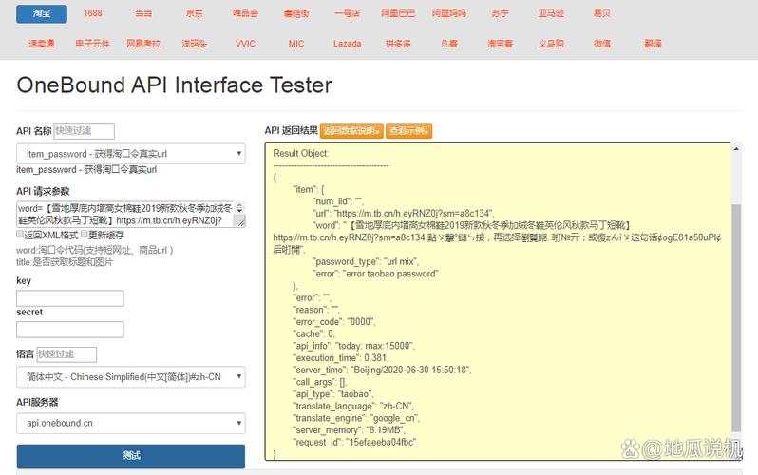Switch to the 阿里巴巴 tab
The height and width of the screenshot is (475, 758).
point(398,13)
